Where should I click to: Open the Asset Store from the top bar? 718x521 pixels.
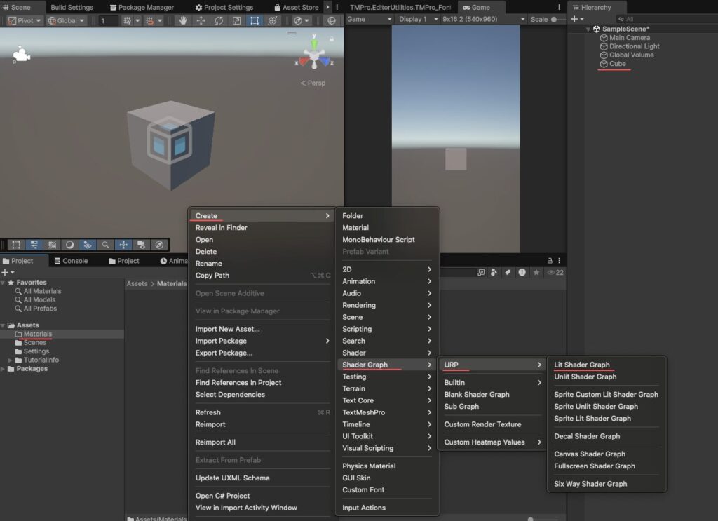[x=296, y=7]
